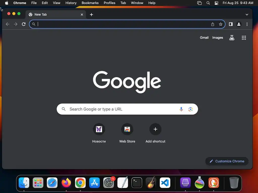258x193 pixels.
Task: Open the Web Store shortcut
Action: [127, 133]
